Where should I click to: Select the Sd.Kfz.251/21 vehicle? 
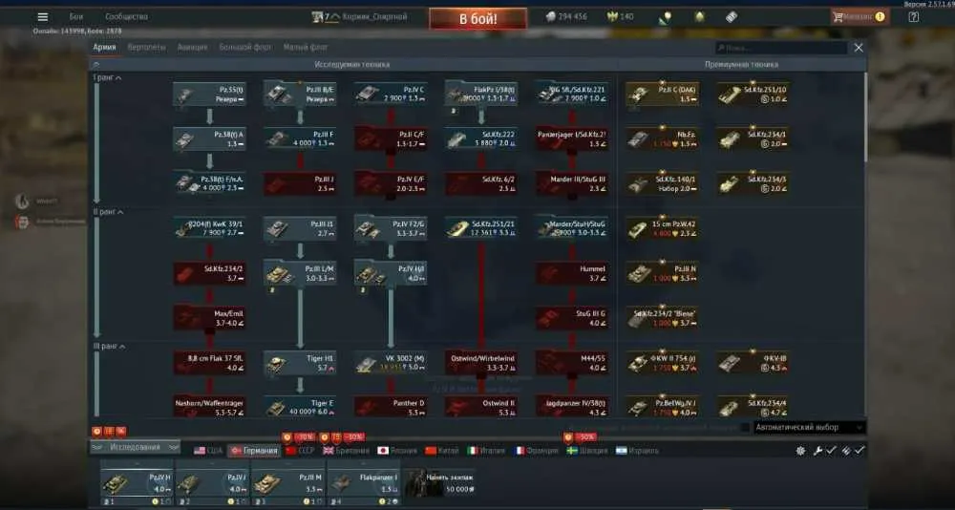pos(481,228)
